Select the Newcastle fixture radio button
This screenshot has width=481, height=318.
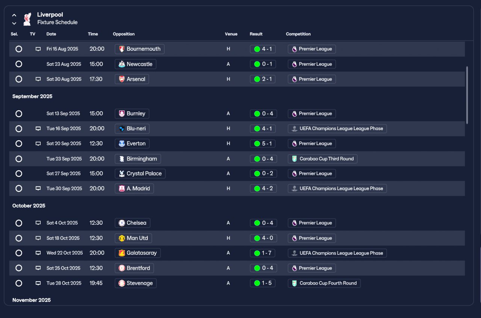click(19, 64)
